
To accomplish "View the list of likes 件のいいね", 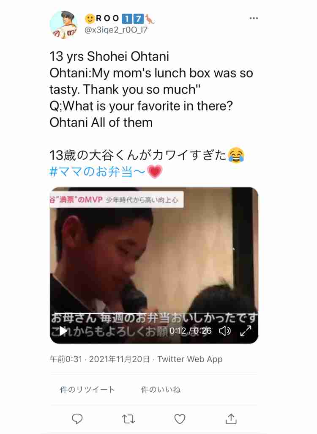I will [x=161, y=390].
